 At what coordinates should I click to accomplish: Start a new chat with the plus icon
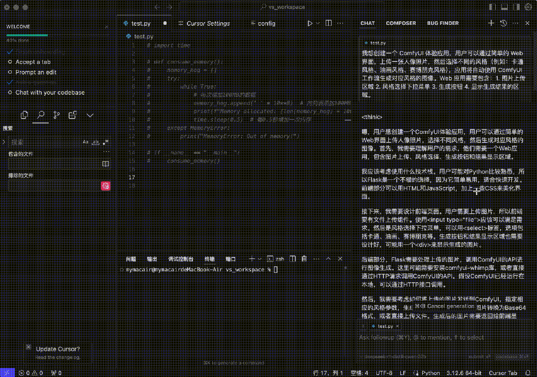(x=490, y=23)
